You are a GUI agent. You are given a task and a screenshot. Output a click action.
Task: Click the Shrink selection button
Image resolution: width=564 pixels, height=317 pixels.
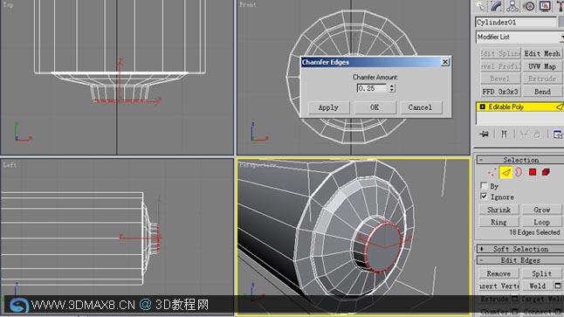pos(499,210)
